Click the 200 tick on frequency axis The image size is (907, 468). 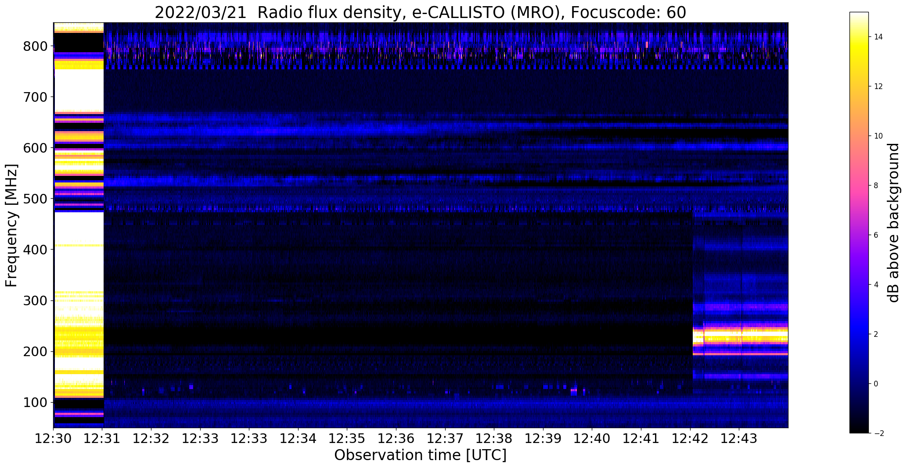[x=35, y=351]
